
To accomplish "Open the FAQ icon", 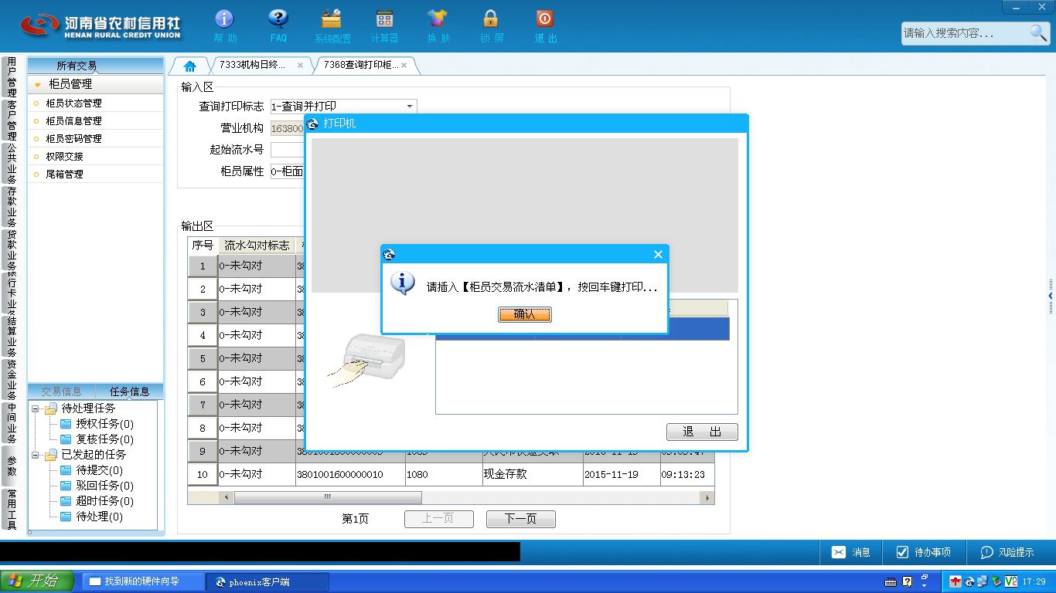I will pos(278,25).
